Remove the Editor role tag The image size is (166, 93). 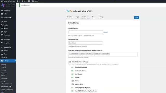click(x=80, y=54)
